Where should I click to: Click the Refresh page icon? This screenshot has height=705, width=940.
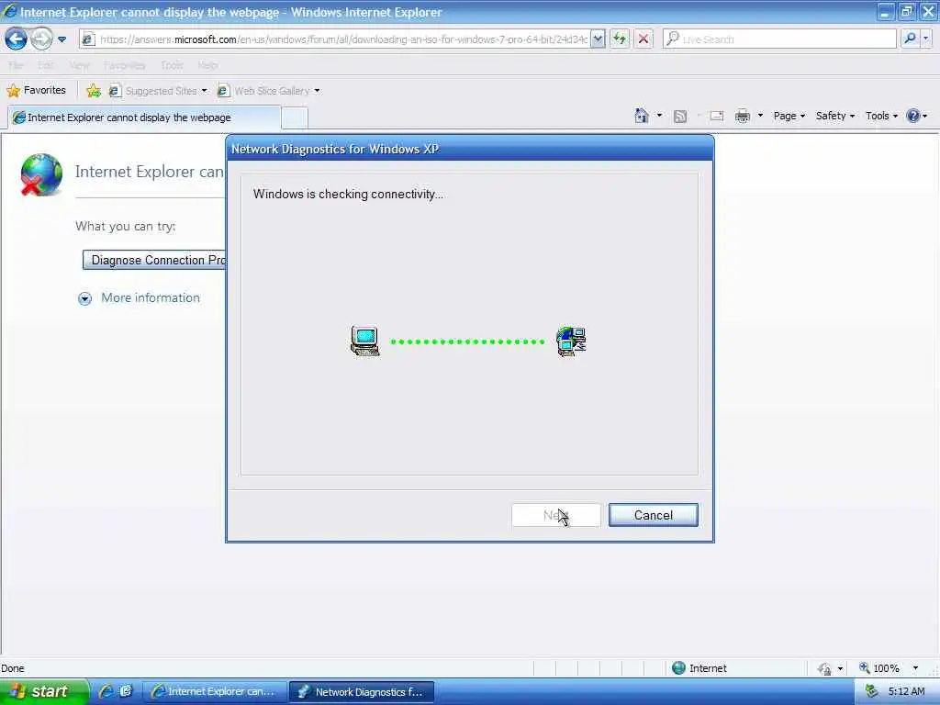pyautogui.click(x=620, y=39)
